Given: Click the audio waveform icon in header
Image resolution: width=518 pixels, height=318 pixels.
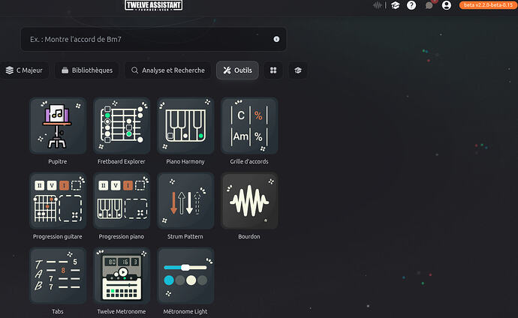Looking at the screenshot, I should 378,5.
